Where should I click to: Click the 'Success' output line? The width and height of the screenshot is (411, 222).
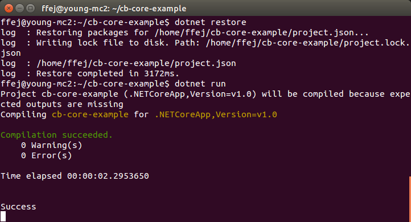[x=18, y=207]
